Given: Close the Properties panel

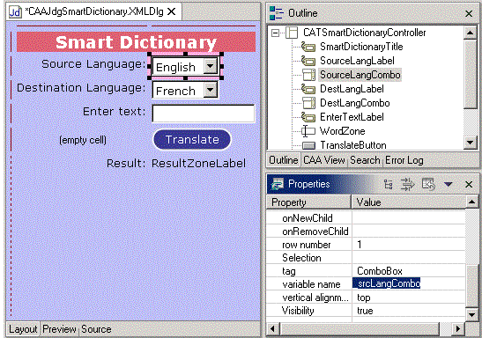Looking at the screenshot, I should point(469,184).
